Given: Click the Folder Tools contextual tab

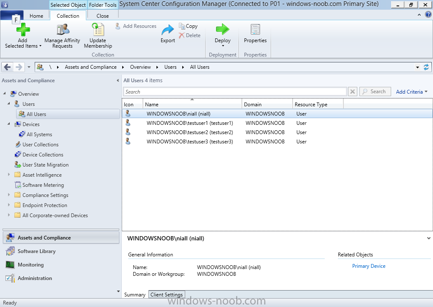Looking at the screenshot, I should tap(103, 5).
